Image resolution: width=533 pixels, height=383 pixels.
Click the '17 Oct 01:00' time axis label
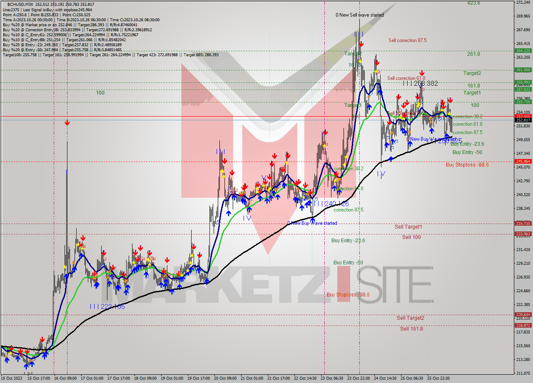point(92,378)
